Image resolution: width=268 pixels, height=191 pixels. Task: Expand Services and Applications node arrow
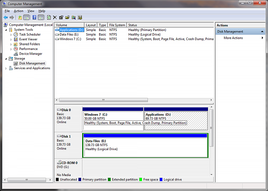pyautogui.click(x=6, y=68)
